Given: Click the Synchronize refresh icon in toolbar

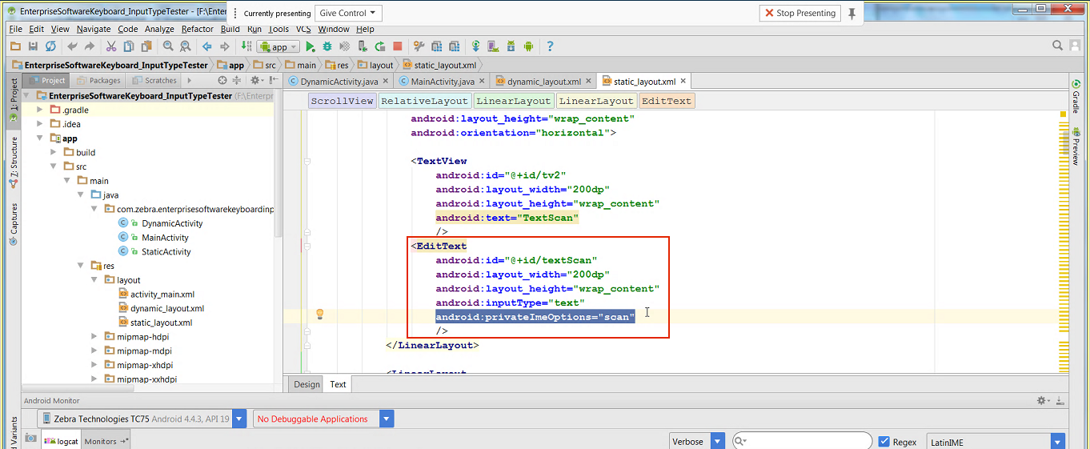Looking at the screenshot, I should tap(50, 47).
